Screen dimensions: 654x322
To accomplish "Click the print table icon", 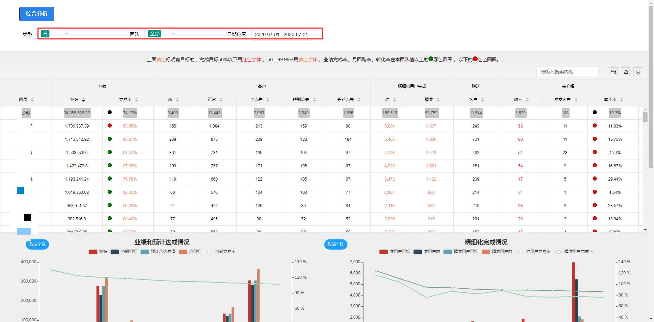I will [x=638, y=72].
